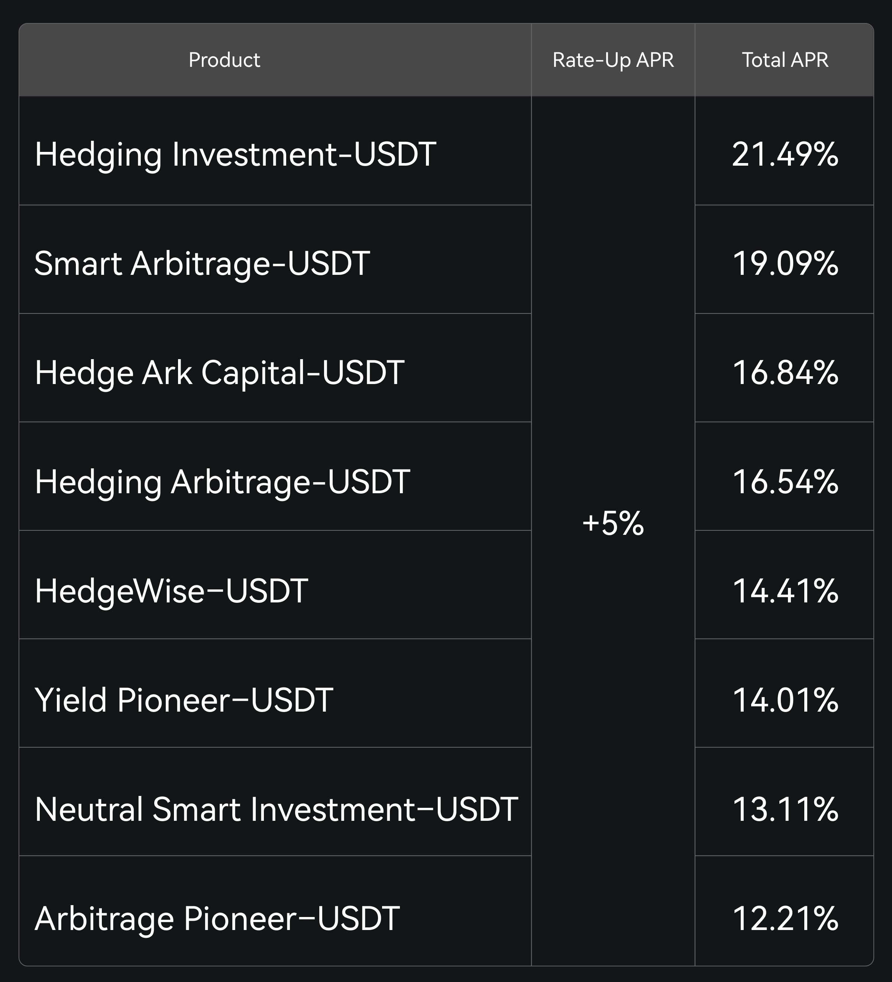Open the Smart Arbitrage-USDT product

[x=202, y=264]
